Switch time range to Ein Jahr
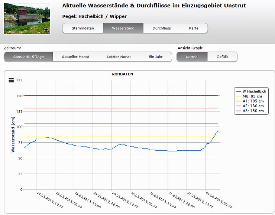The height and width of the screenshot is (215, 275). coord(156,57)
